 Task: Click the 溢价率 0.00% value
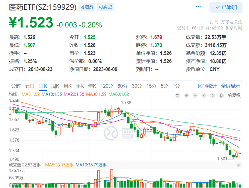coord(95,61)
